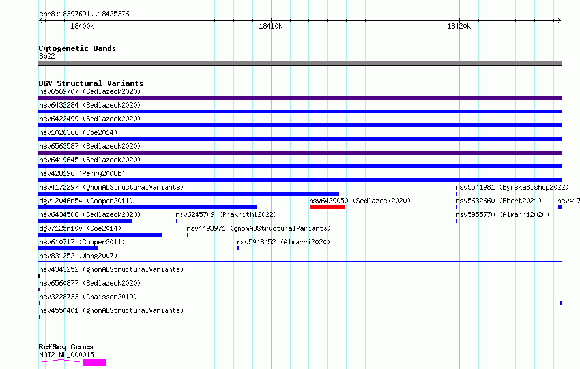Click the cut-off nsv417 variant label
Screen dimensions: 580x369
coord(568,201)
